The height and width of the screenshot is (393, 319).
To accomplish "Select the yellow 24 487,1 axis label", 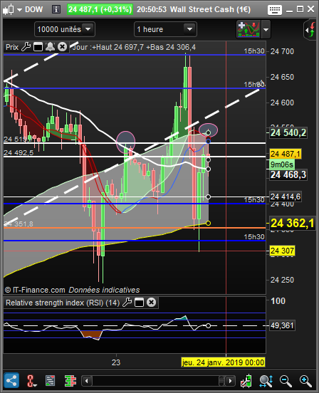I will [285, 154].
